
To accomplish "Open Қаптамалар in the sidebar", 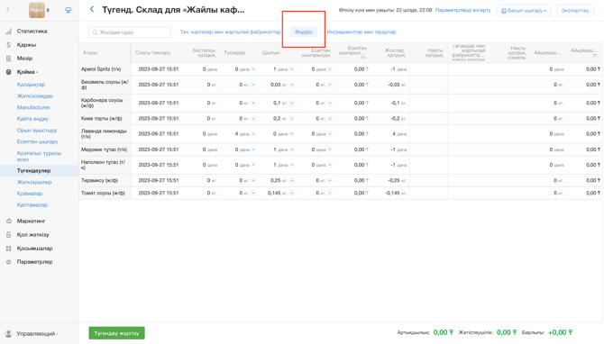I will click(x=32, y=205).
